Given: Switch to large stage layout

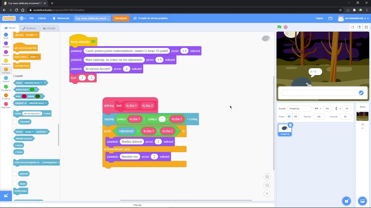Looking at the screenshot, I should tap(359, 27).
